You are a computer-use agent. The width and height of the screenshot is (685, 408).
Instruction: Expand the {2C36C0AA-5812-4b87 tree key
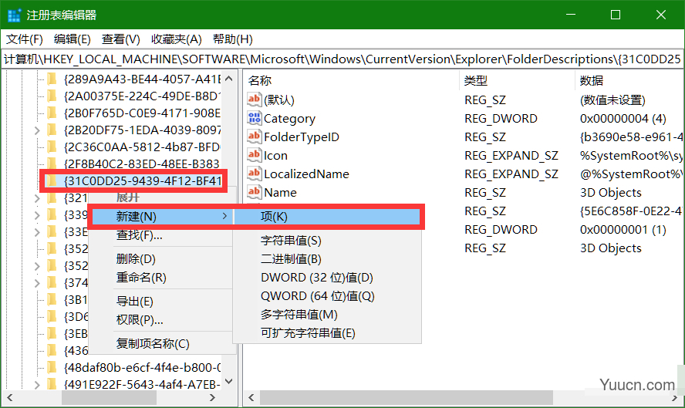click(37, 147)
